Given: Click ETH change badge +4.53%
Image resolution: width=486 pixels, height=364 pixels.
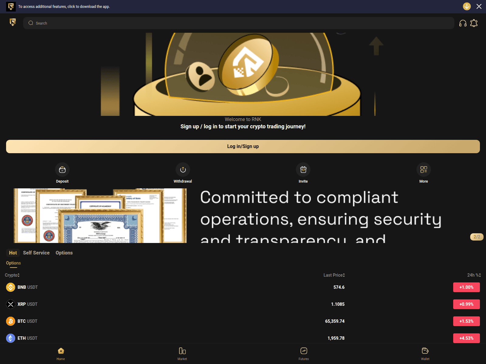Looking at the screenshot, I should click(467, 338).
